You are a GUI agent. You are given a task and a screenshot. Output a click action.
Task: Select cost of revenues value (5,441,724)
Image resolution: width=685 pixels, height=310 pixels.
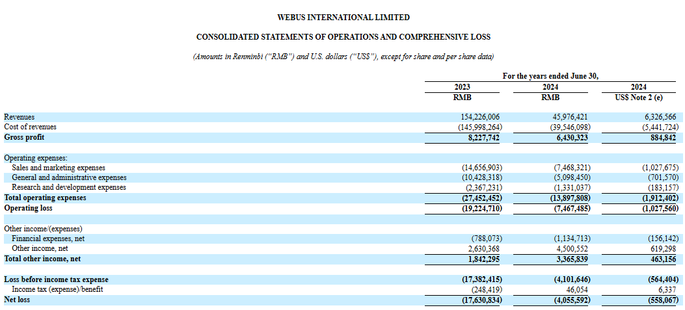tap(660, 127)
